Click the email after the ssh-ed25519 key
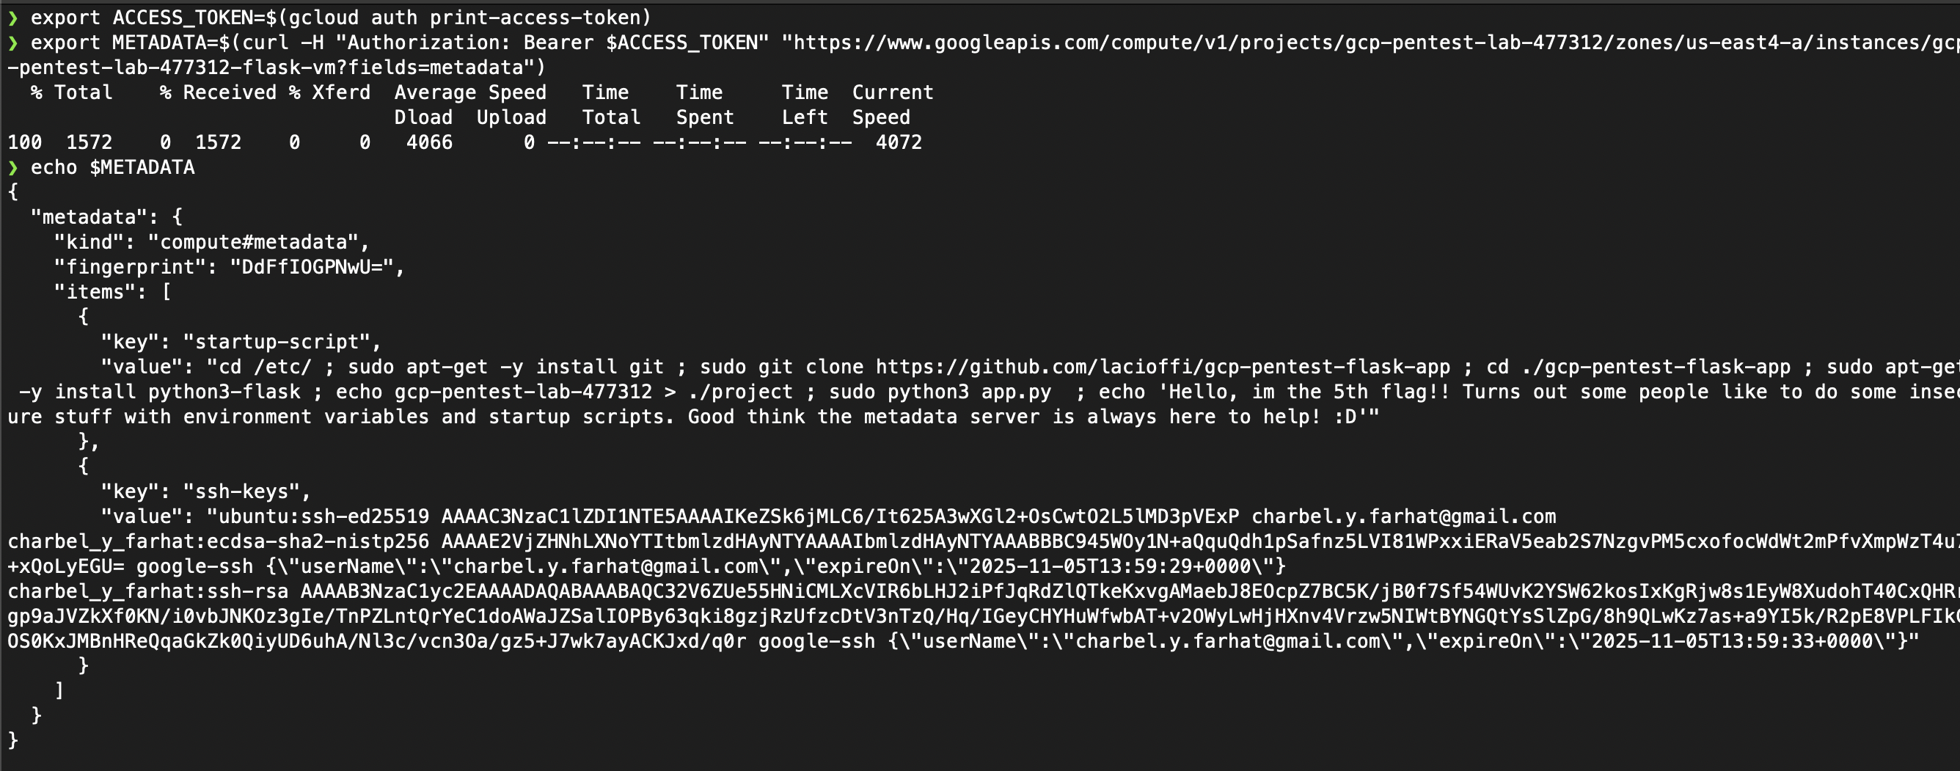The image size is (1960, 771). pyautogui.click(x=1403, y=516)
